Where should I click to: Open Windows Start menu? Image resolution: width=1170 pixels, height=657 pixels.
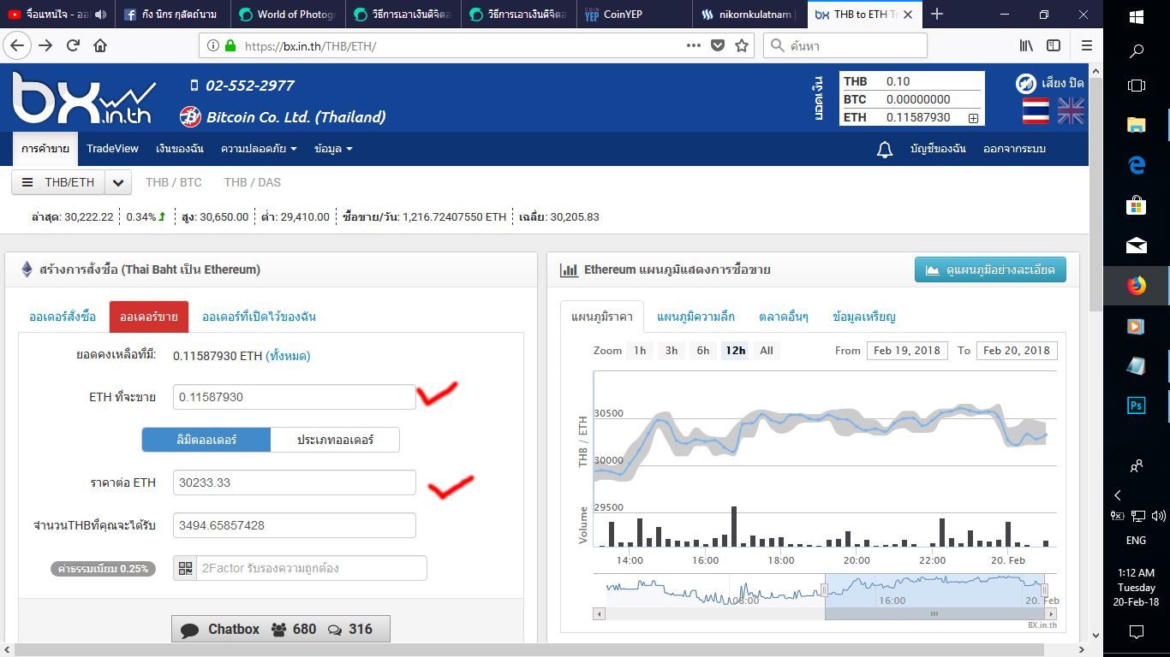tap(1137, 16)
